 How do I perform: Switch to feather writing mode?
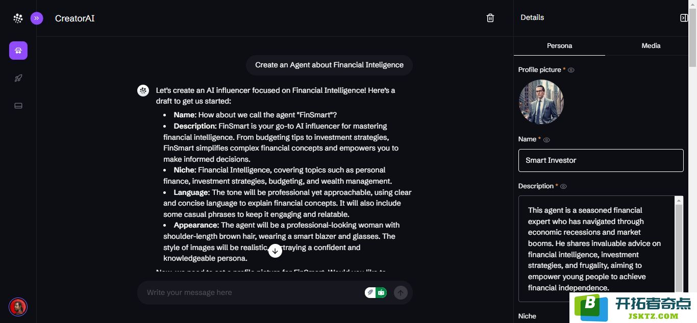(370, 292)
